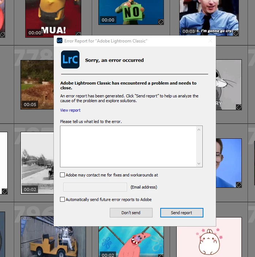The height and width of the screenshot is (257, 255).
Task: Click the "Sorry, an error occurred" heading
Action: (114, 60)
